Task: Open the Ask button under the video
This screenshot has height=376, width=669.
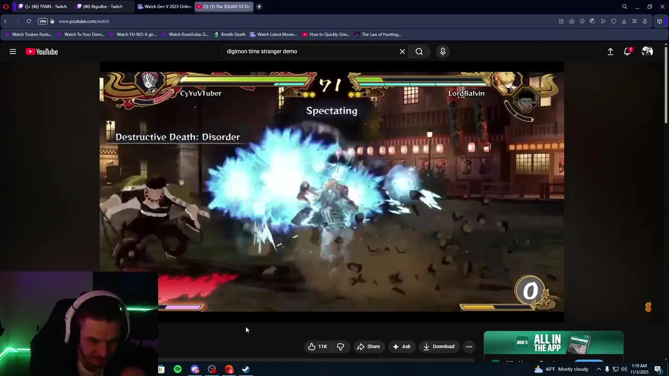Action: [x=401, y=347]
